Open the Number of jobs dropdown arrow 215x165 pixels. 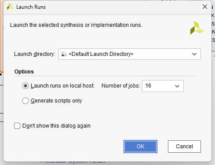177,86
